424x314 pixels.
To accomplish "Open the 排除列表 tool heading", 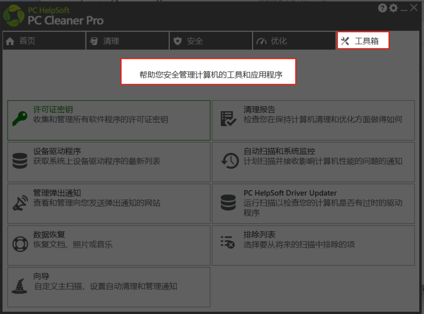I will click(260, 234).
